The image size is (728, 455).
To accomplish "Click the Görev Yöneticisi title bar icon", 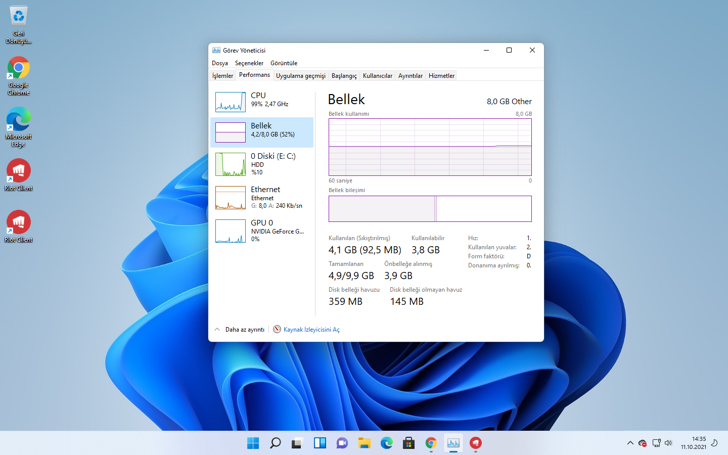I will coord(216,50).
